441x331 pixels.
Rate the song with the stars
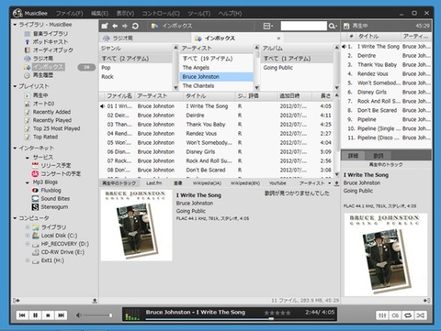(277, 313)
